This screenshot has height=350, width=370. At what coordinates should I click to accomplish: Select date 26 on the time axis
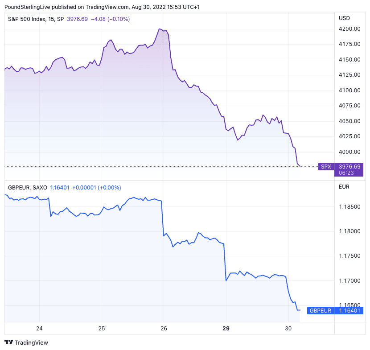pos(164,329)
